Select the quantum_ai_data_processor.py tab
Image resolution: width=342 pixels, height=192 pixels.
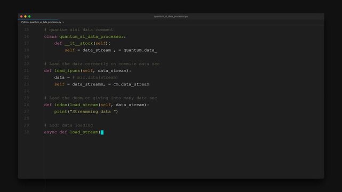click(41, 22)
